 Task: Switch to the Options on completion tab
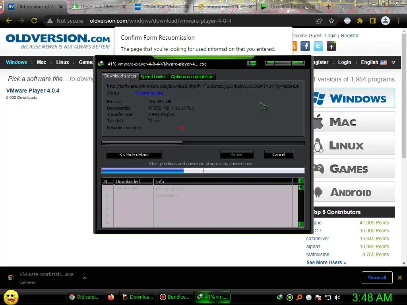192,77
